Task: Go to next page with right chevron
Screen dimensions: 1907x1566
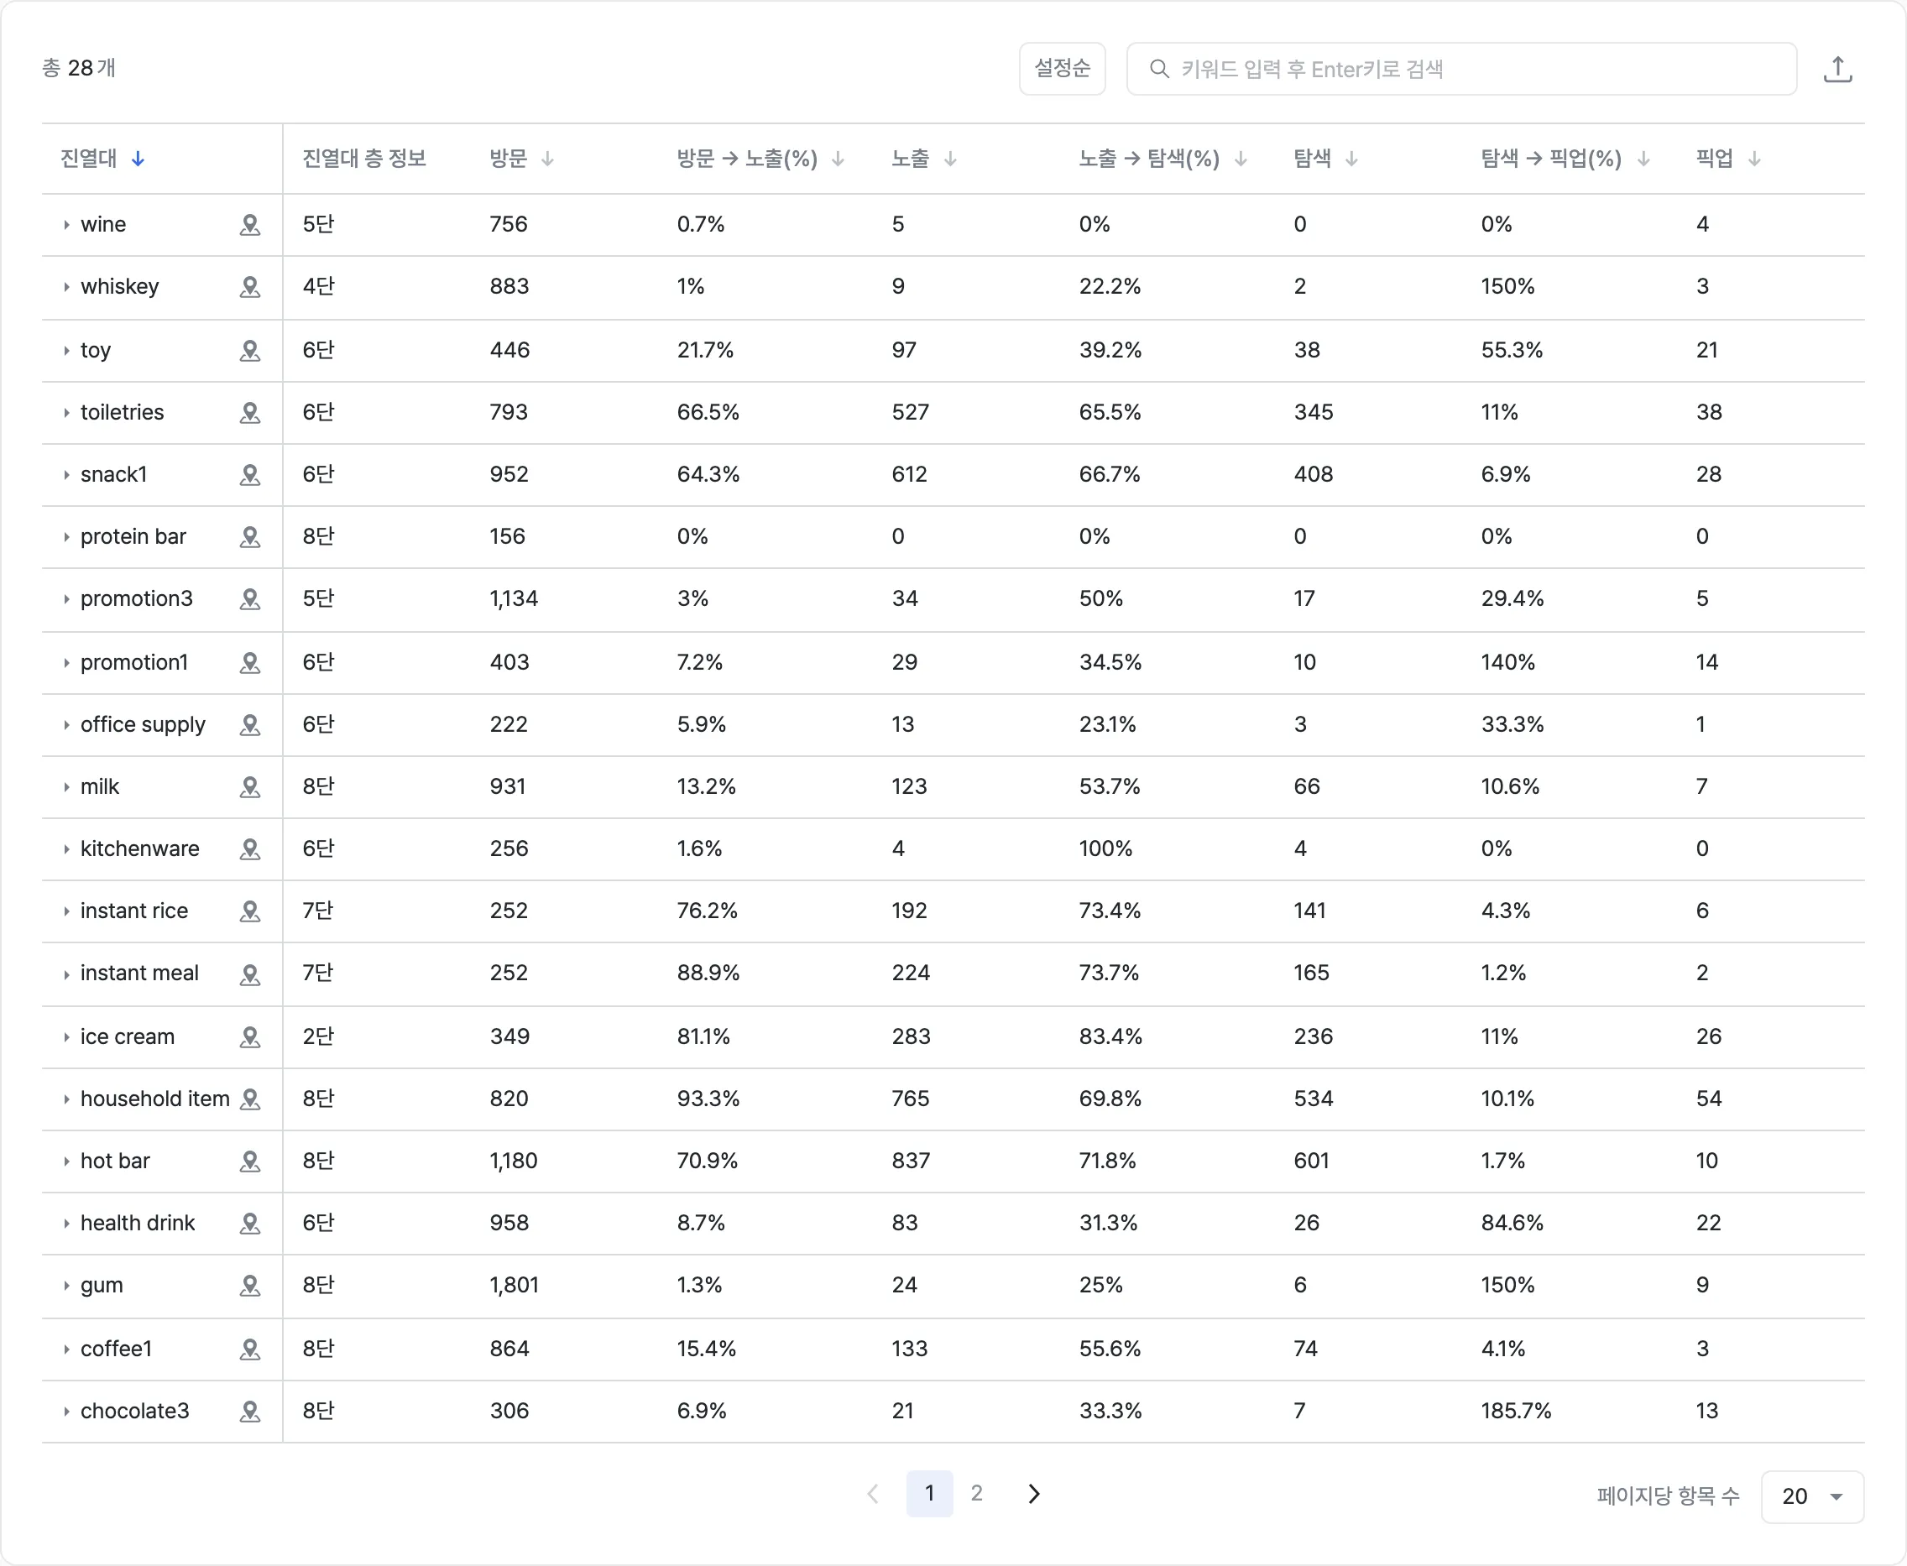Action: pyautogui.click(x=1034, y=1494)
